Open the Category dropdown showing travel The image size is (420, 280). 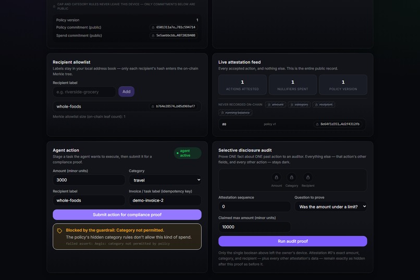[x=165, y=180]
